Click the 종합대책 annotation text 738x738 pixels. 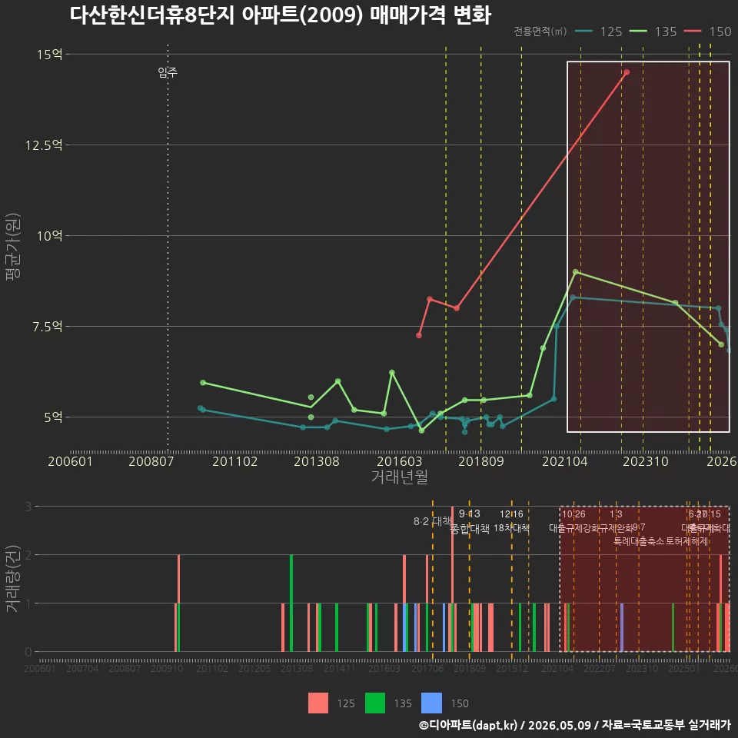point(469,529)
